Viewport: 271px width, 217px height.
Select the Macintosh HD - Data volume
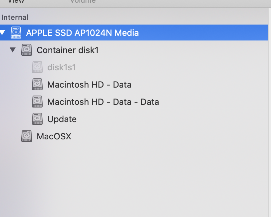pos(89,84)
